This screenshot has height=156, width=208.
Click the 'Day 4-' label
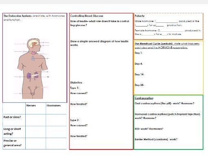coord(139,64)
